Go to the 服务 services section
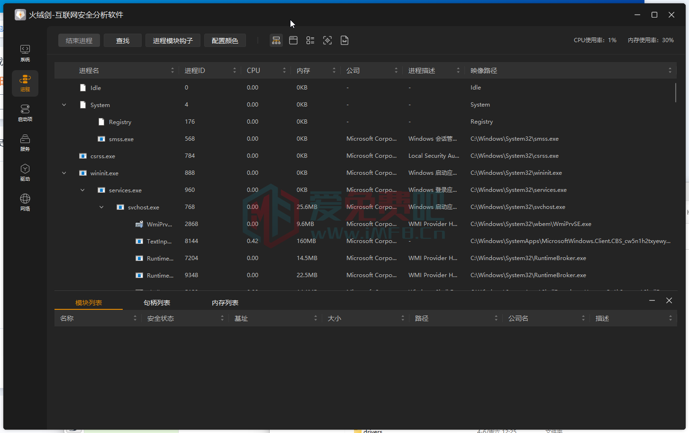 click(25, 143)
